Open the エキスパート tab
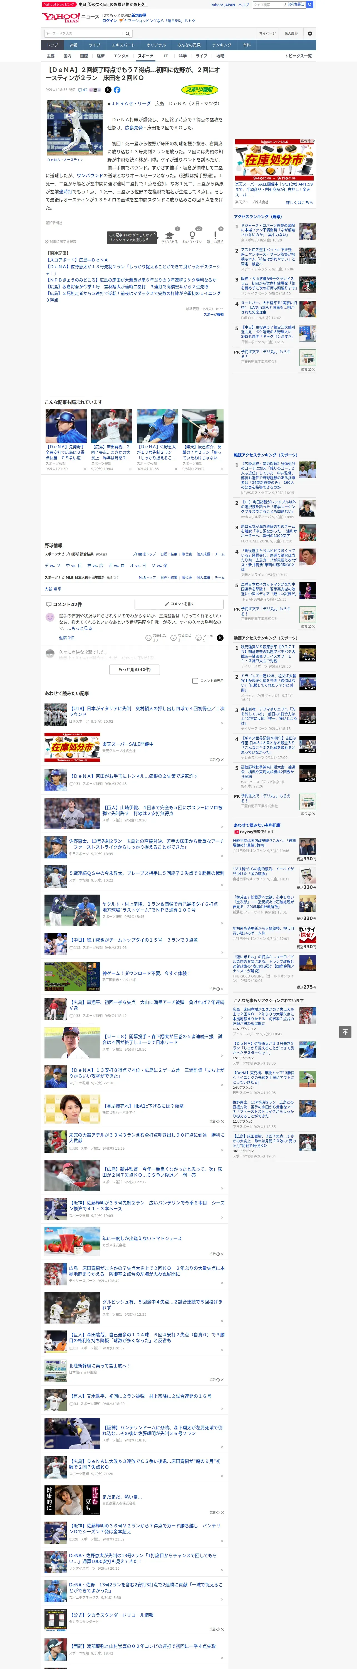This screenshot has height=1669, width=357. (x=123, y=45)
